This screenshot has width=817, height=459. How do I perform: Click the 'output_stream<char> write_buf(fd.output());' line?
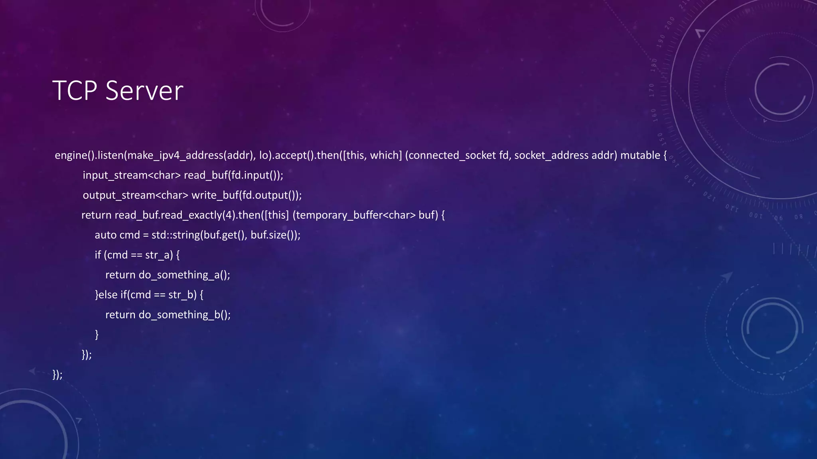[192, 195]
